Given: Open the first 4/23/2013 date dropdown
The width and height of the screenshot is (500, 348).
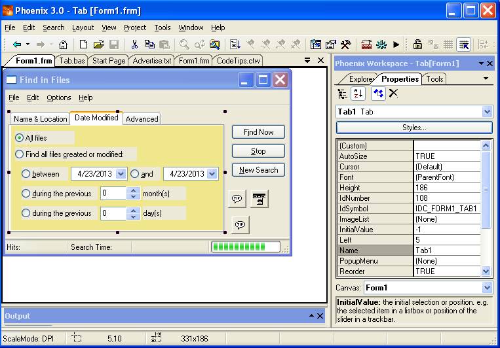Looking at the screenshot, I should tap(121, 174).
